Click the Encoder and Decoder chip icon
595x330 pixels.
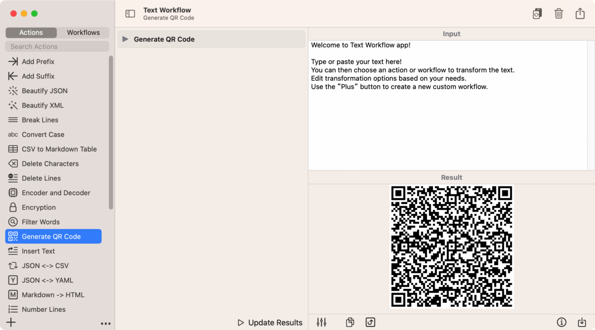click(x=13, y=193)
